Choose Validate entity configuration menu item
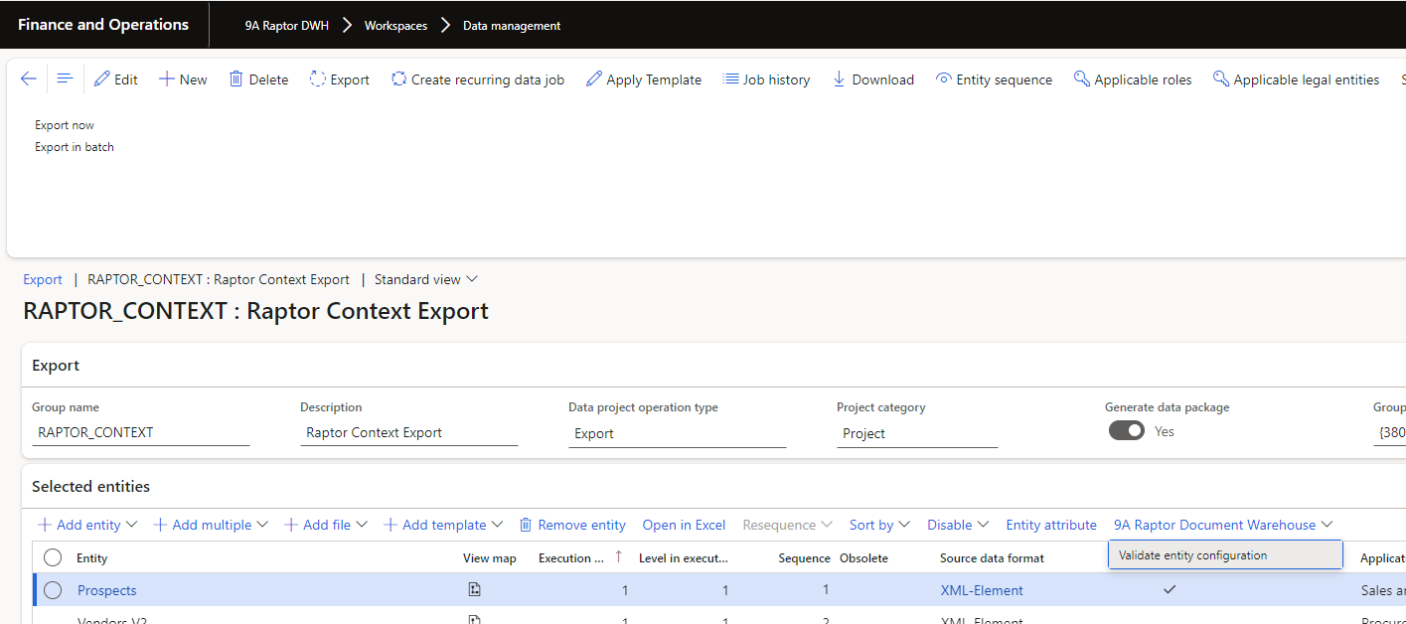The height and width of the screenshot is (624, 1406). point(1192,555)
